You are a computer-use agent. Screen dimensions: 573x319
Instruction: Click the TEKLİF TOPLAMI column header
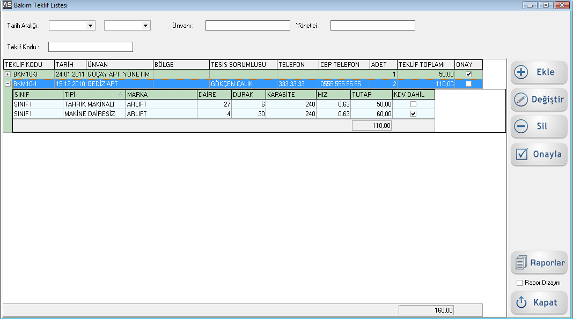(426, 65)
